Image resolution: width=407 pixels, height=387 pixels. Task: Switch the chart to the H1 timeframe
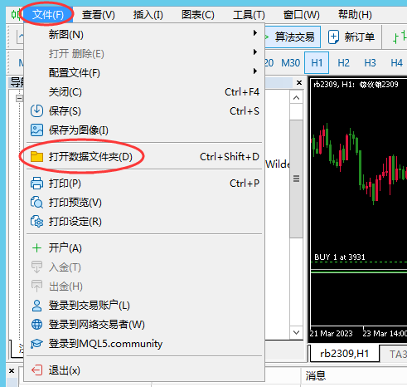tap(317, 63)
